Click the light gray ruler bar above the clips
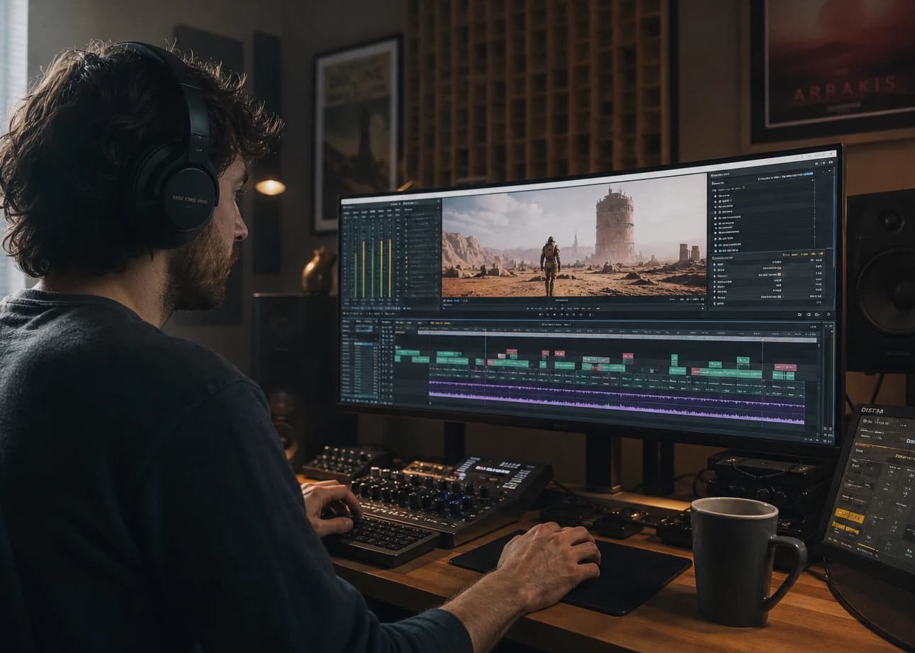The width and height of the screenshot is (915, 653). pyautogui.click(x=617, y=336)
